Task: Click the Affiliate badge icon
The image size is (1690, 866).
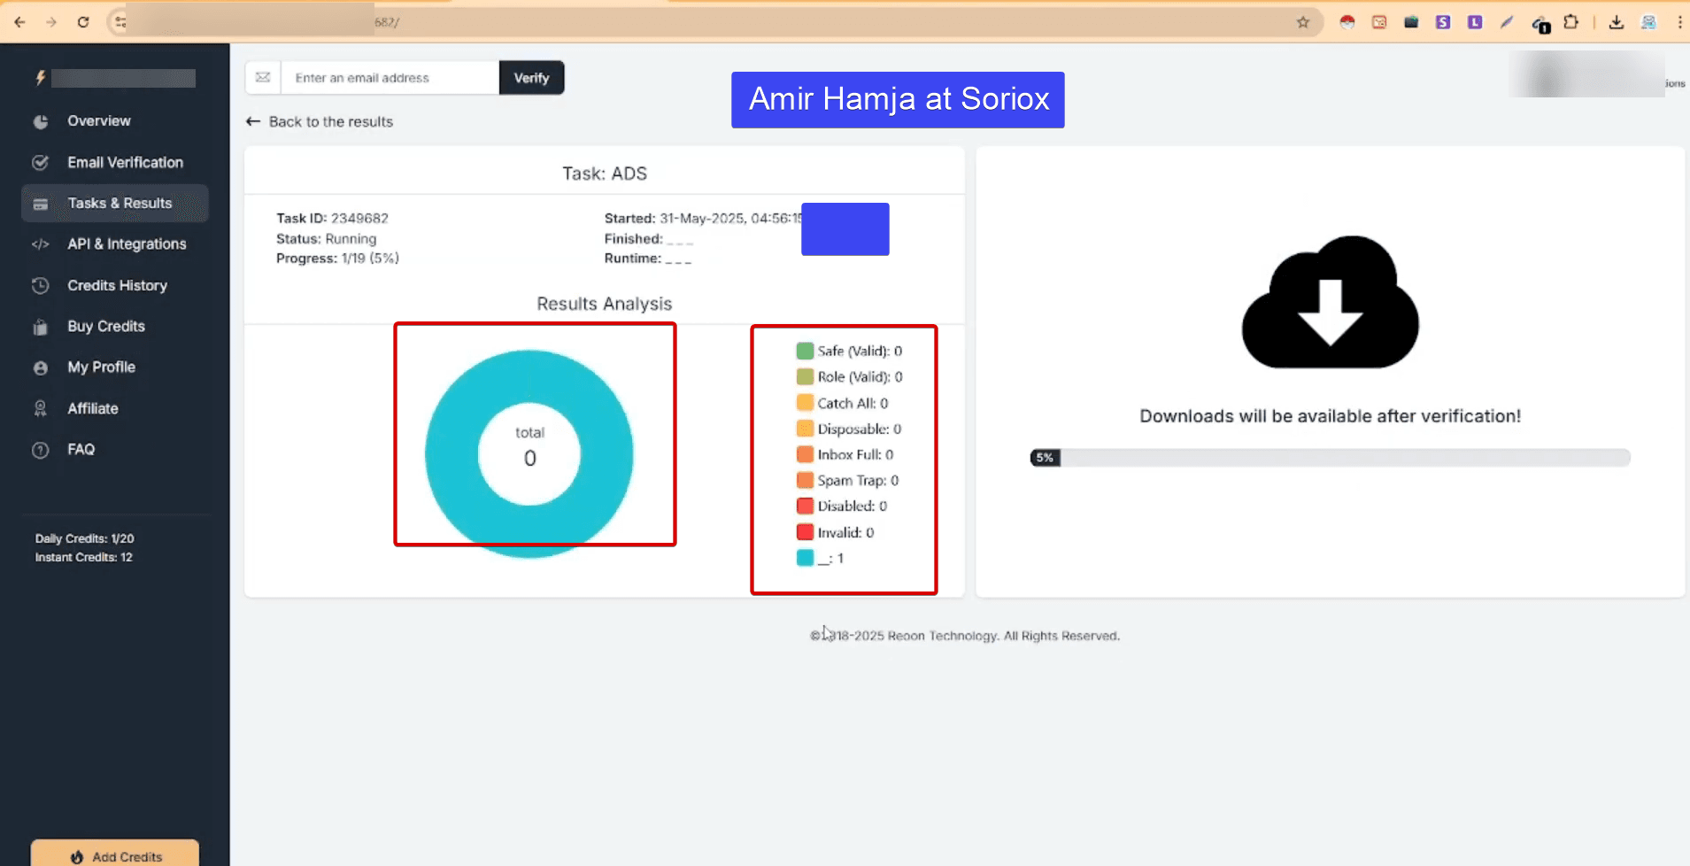Action: coord(41,408)
